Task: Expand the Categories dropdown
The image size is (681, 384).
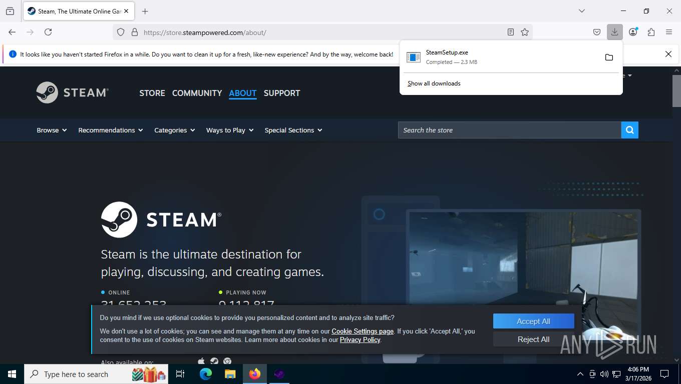Action: tap(175, 130)
